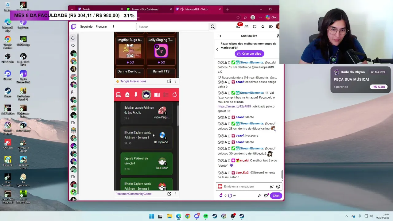Open the ad-free Turbo icon in header
The width and height of the screenshot is (393, 221).
point(271,27)
